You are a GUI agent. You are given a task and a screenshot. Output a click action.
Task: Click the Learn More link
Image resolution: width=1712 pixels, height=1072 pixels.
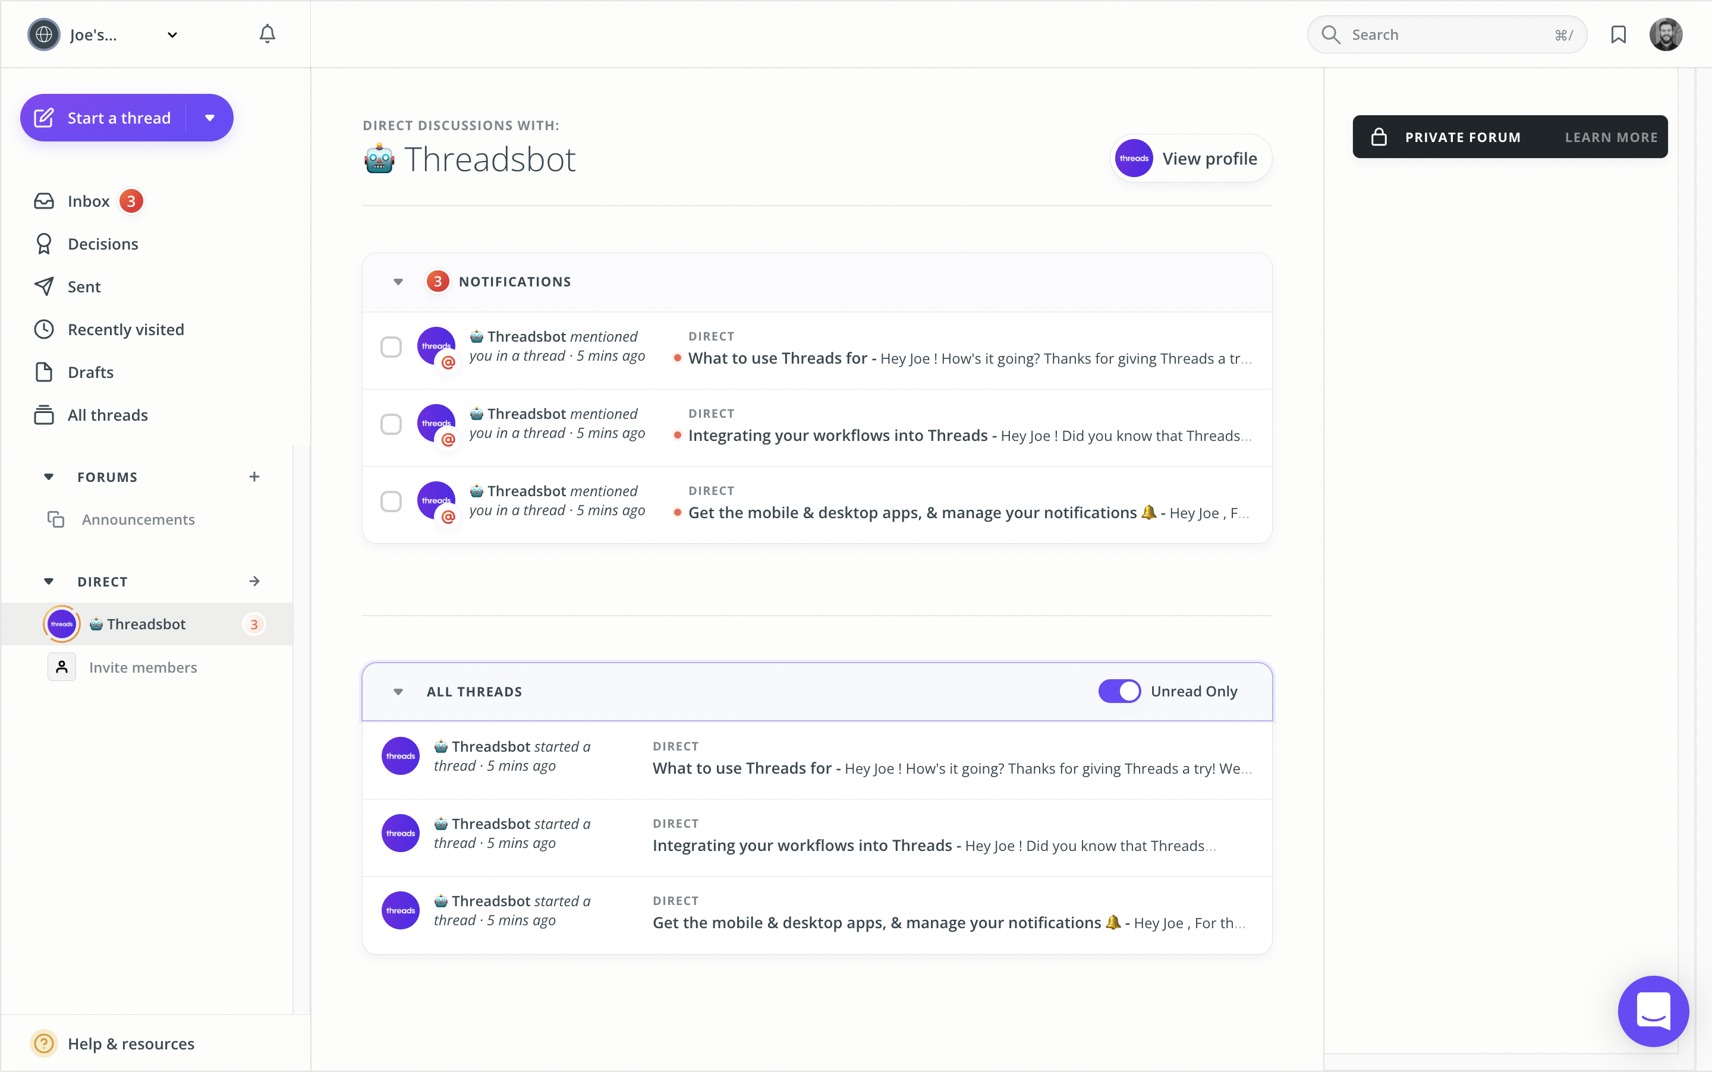tap(1610, 137)
